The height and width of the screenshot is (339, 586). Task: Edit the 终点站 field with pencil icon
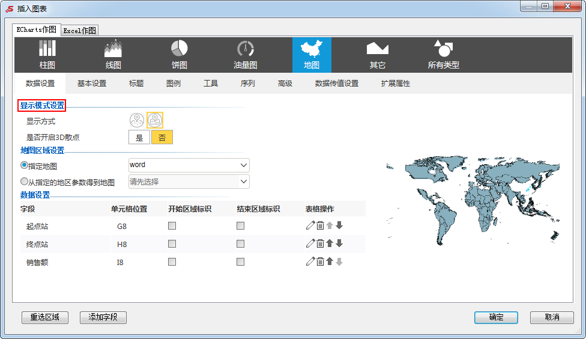[x=310, y=243]
